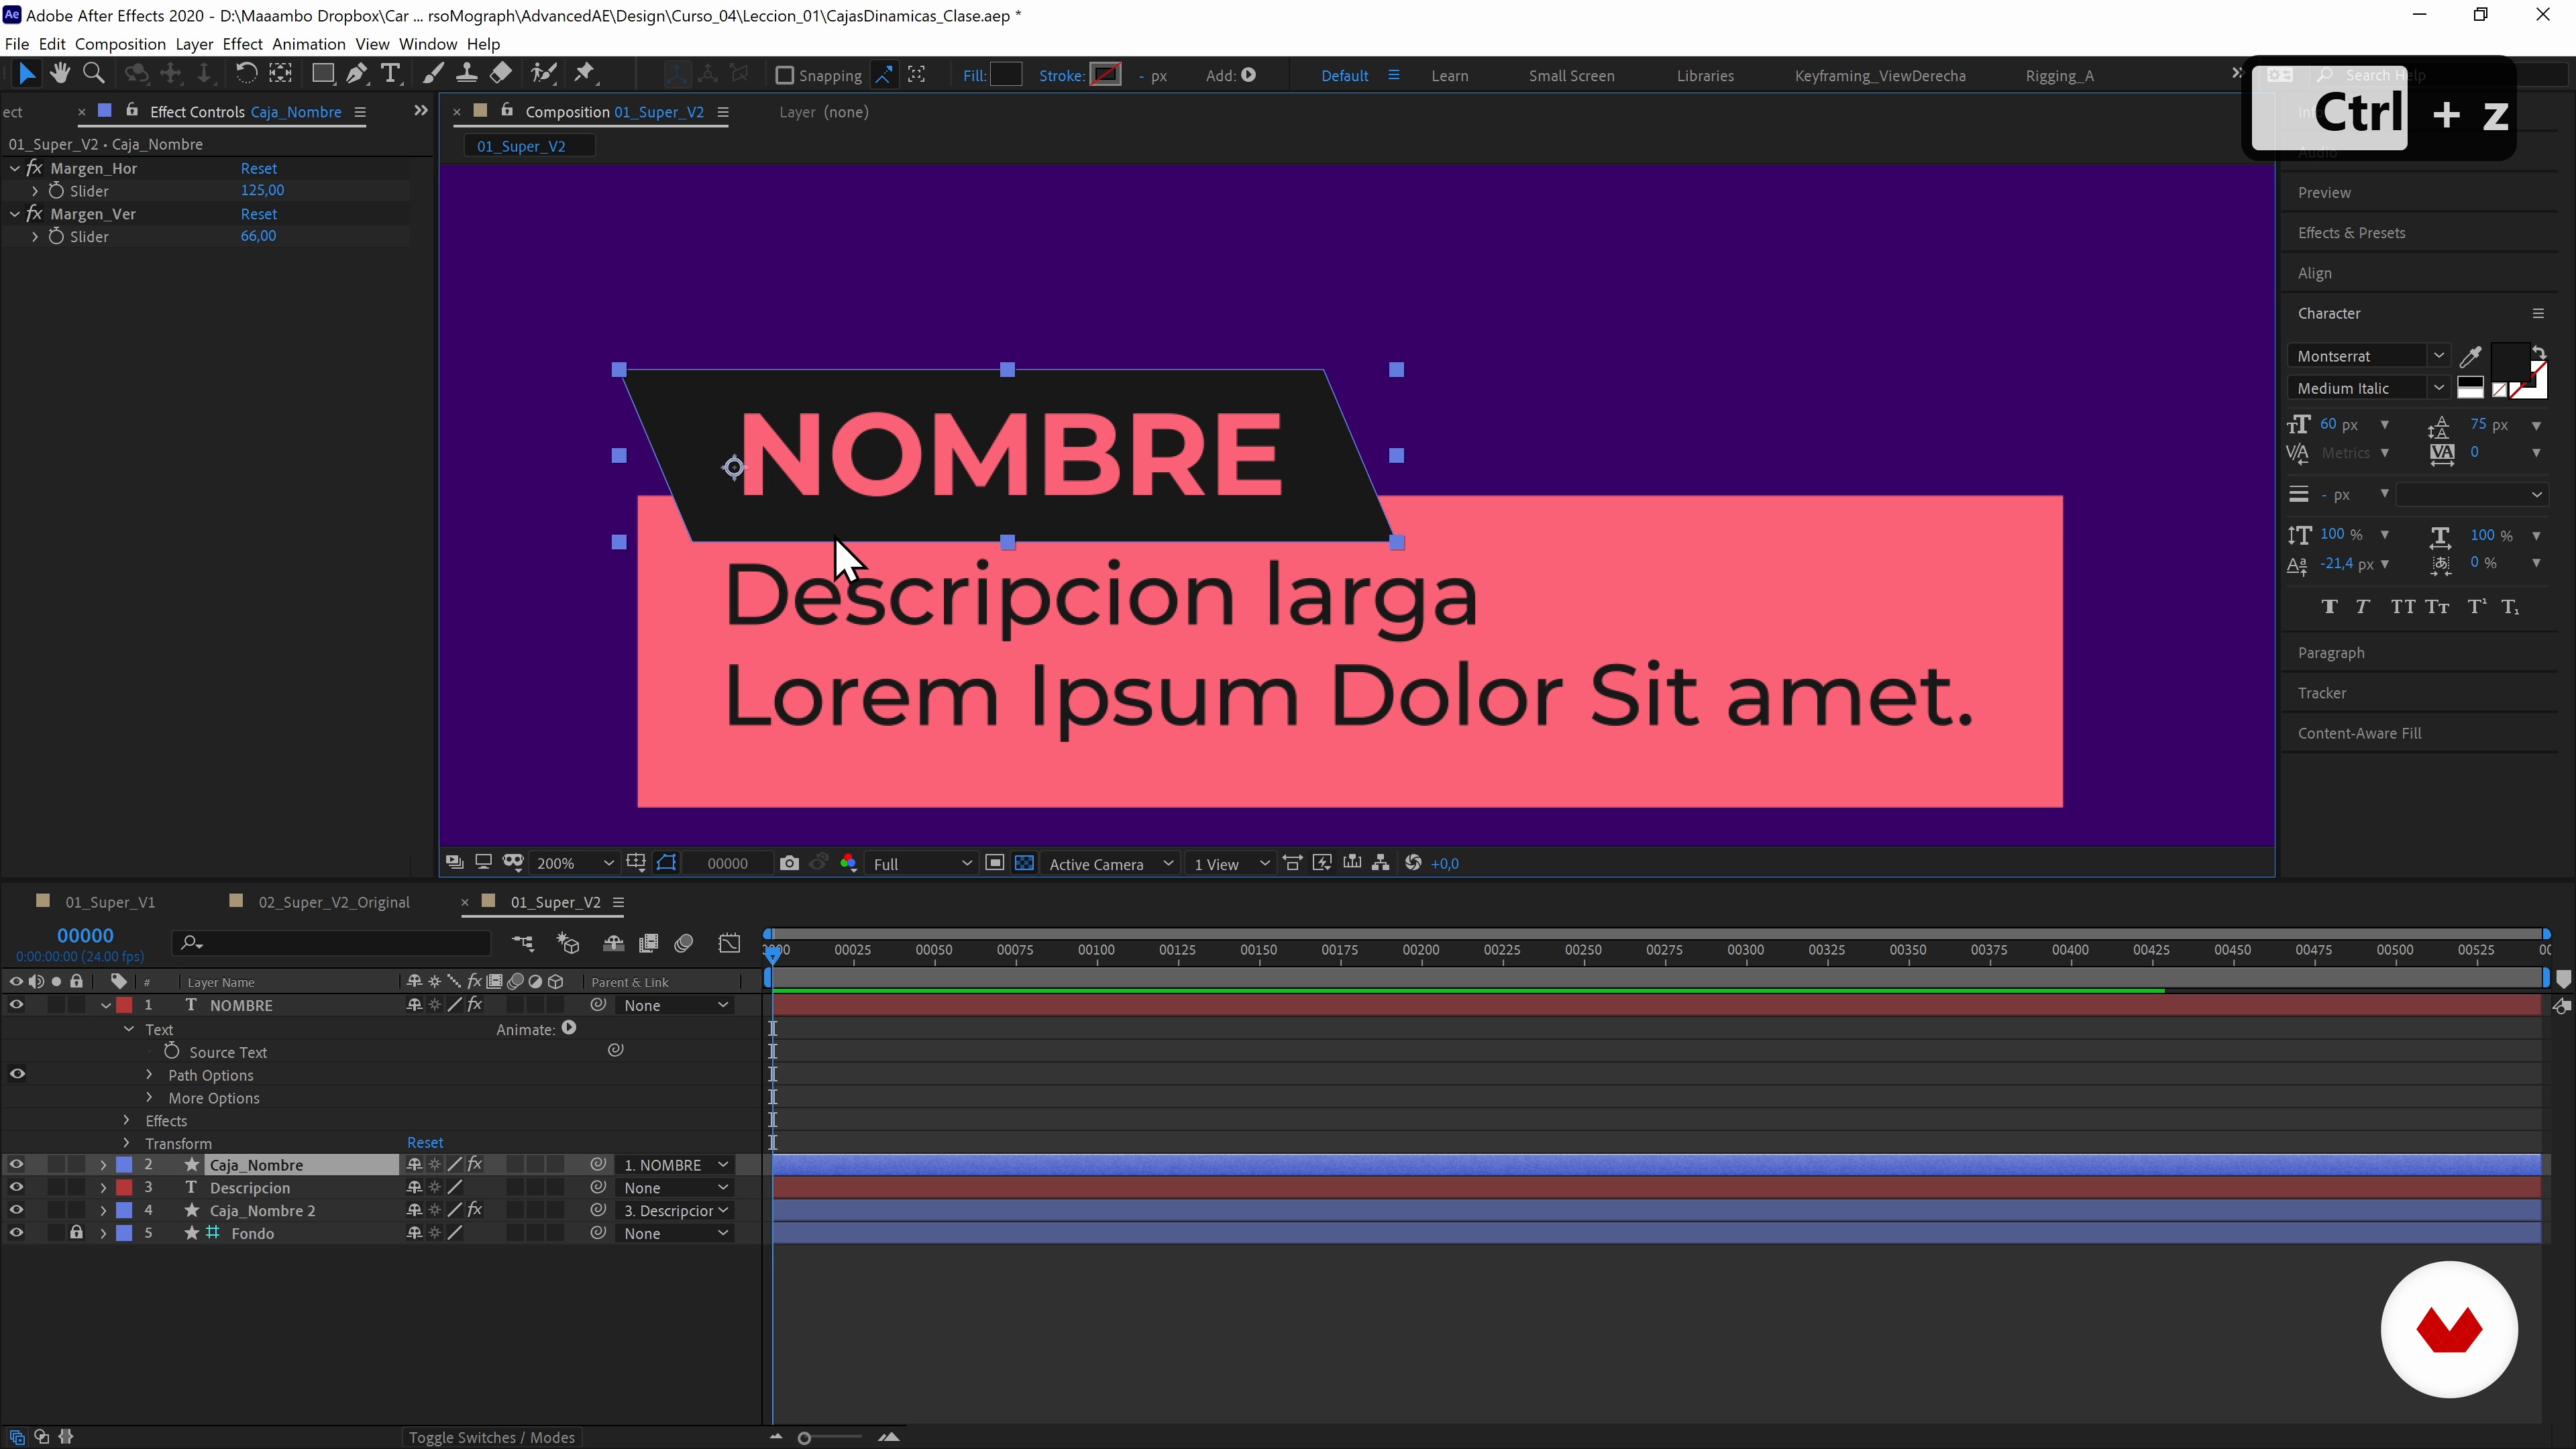Reset the Margen_Hor effect

[x=258, y=168]
